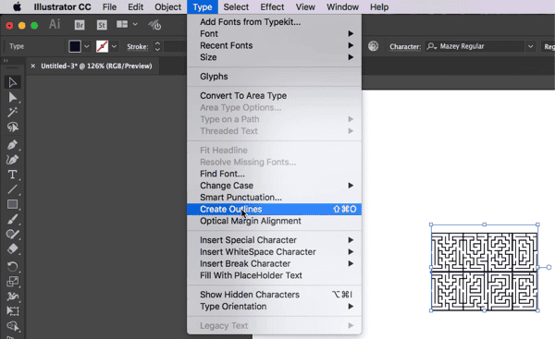This screenshot has width=555, height=339.
Task: Select the Width tool
Action: [x=12, y=297]
